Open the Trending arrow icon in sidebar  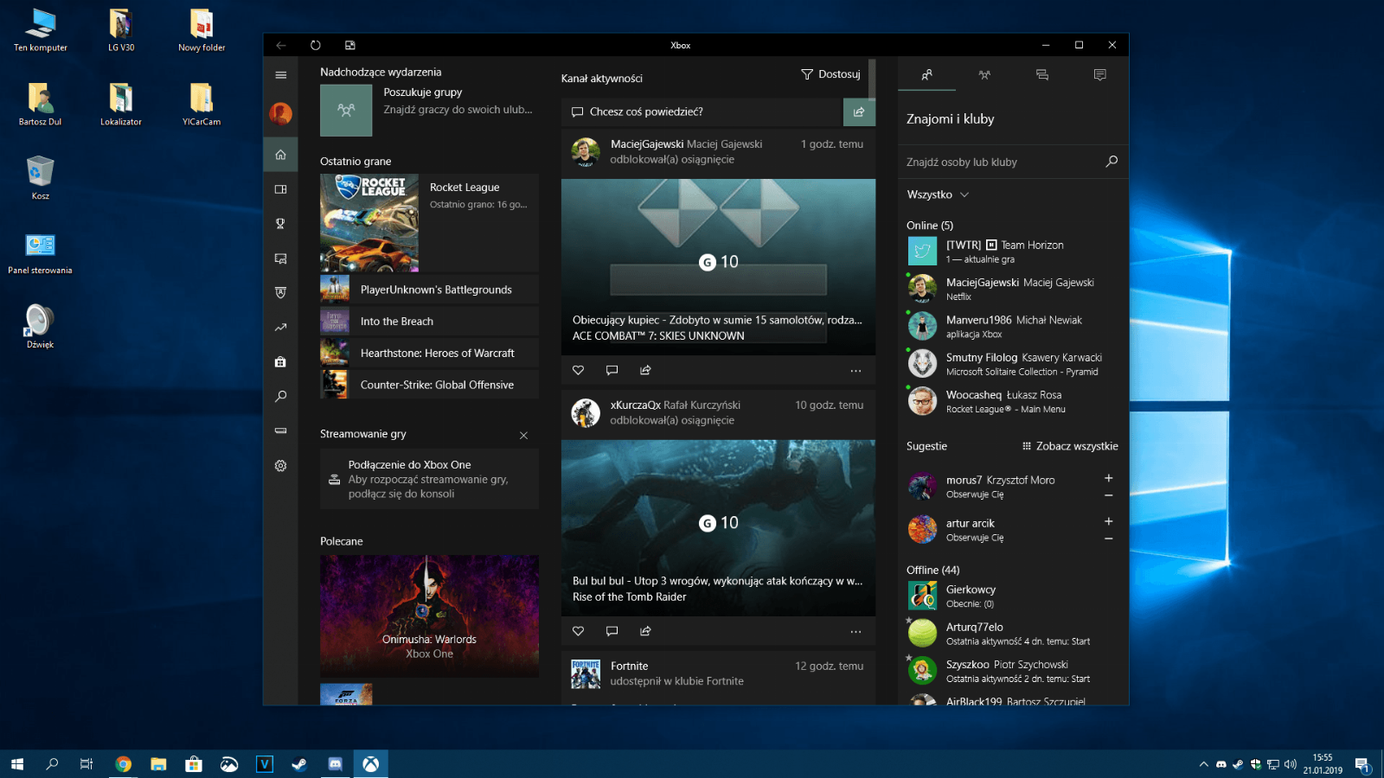click(x=280, y=328)
